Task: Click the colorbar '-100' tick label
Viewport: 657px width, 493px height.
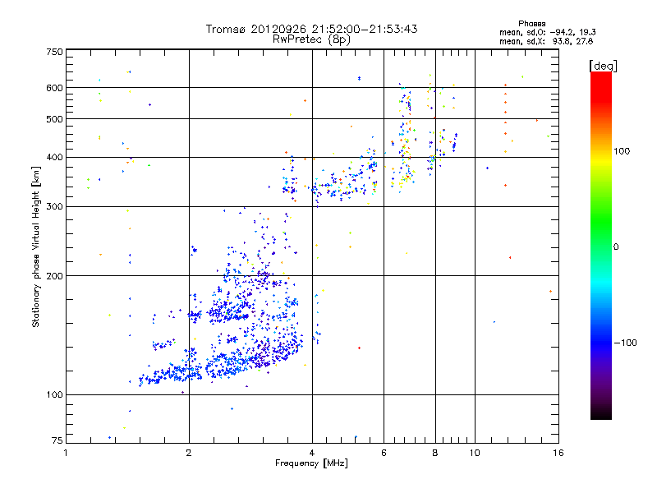Action: click(x=625, y=343)
